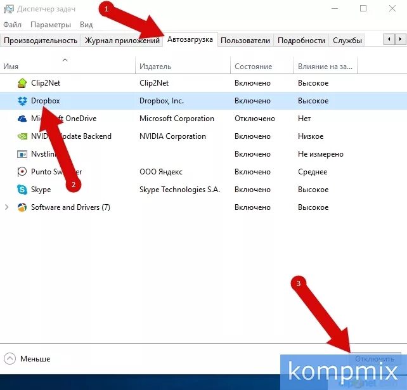Click the Нет impact value
This screenshot has width=407, height=390.
point(304,119)
